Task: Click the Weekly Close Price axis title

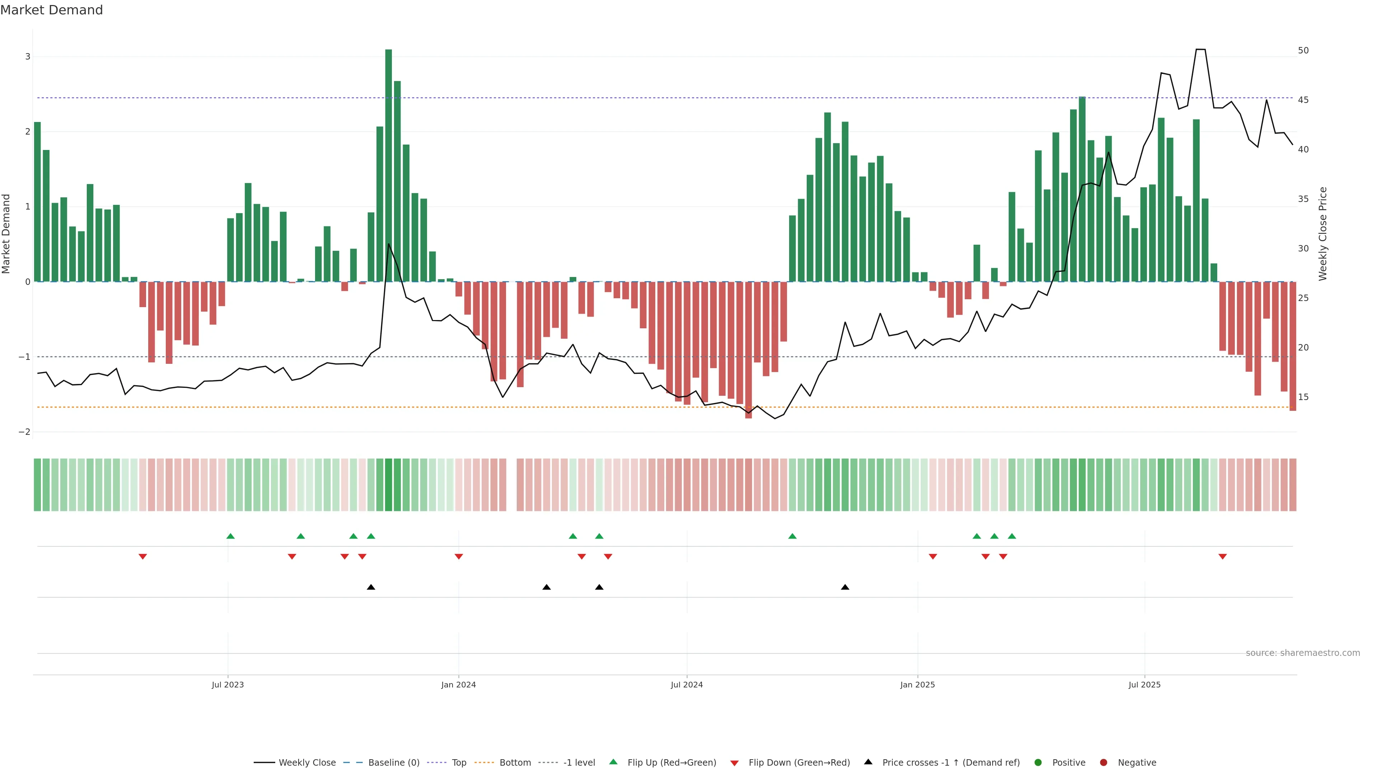Action: click(1323, 234)
